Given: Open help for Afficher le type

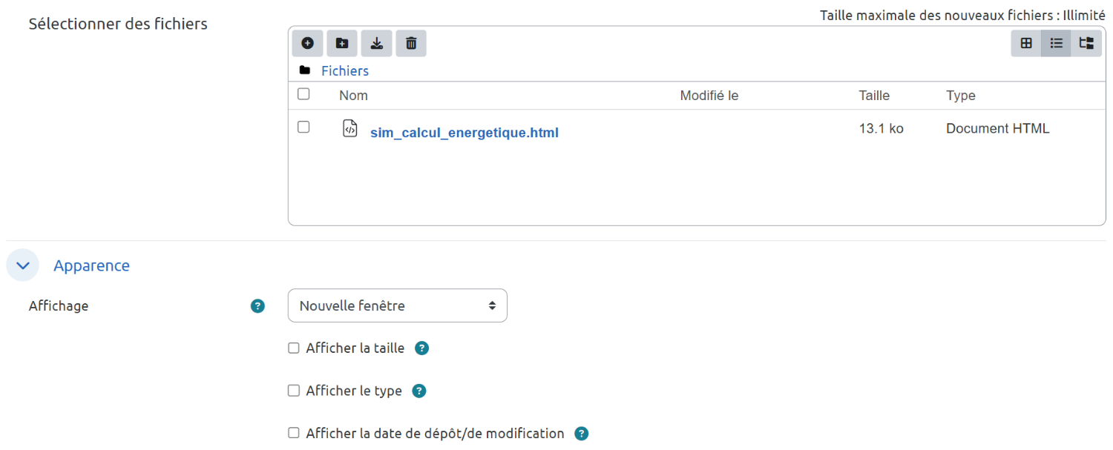Looking at the screenshot, I should (419, 391).
